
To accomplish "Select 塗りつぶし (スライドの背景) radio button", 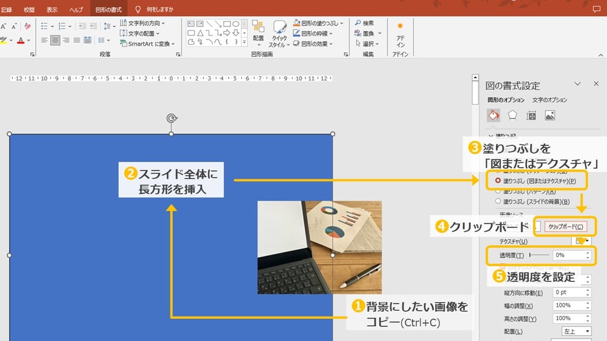I will 498,201.
